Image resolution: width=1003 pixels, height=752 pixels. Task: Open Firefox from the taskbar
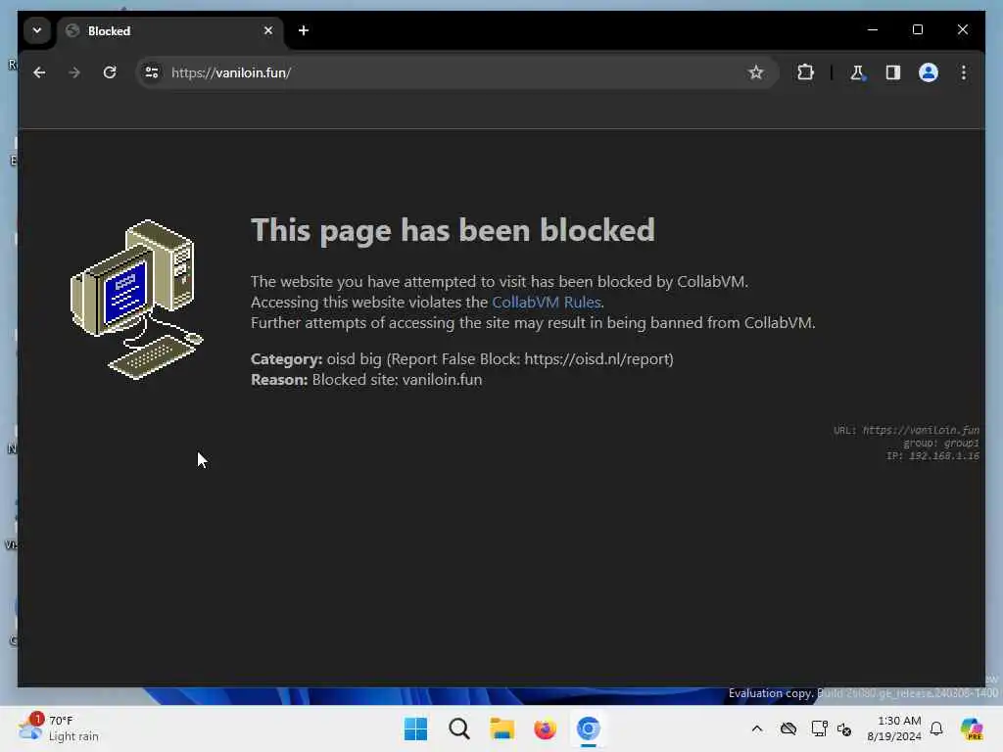point(545,728)
